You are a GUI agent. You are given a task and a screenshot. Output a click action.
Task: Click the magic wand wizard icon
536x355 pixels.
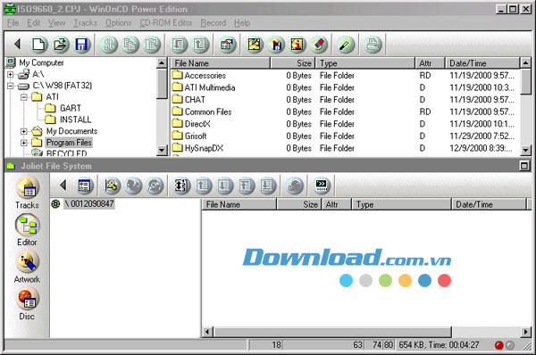coord(346,45)
